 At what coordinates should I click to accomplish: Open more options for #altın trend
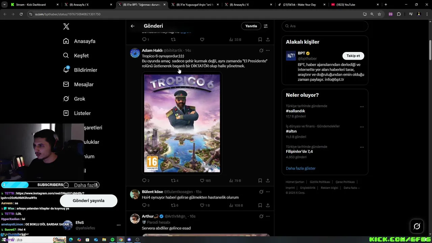coord(362,127)
